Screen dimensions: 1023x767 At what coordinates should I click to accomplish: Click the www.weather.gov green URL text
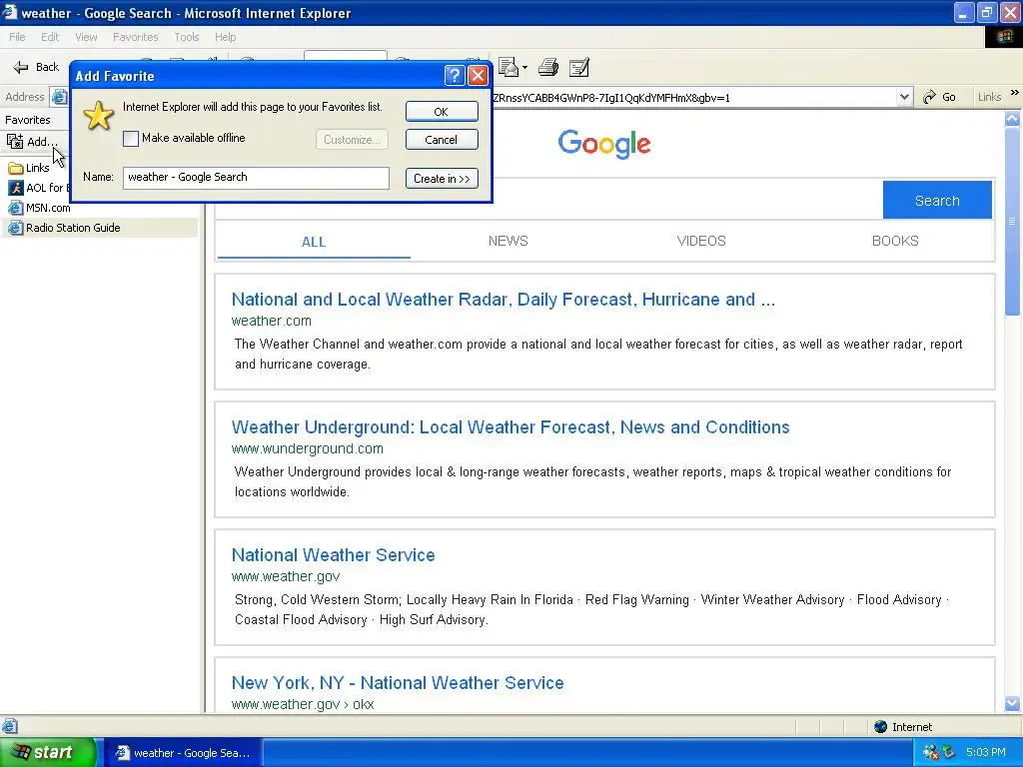[286, 576]
